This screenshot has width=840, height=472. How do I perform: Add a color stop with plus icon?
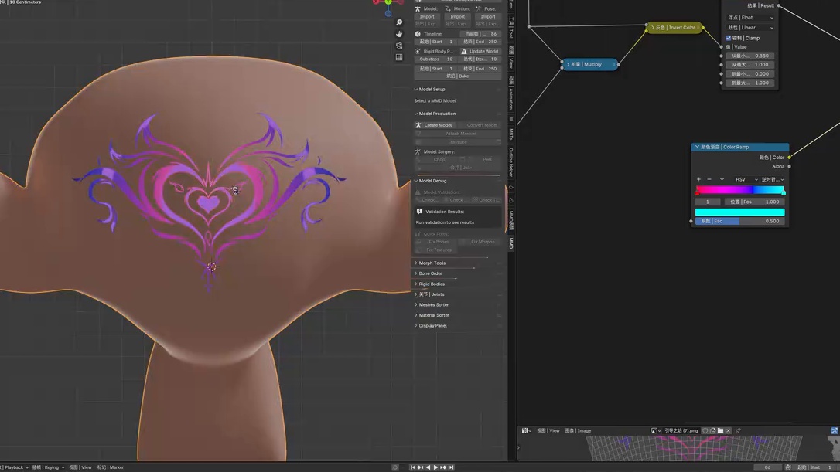[698, 179]
